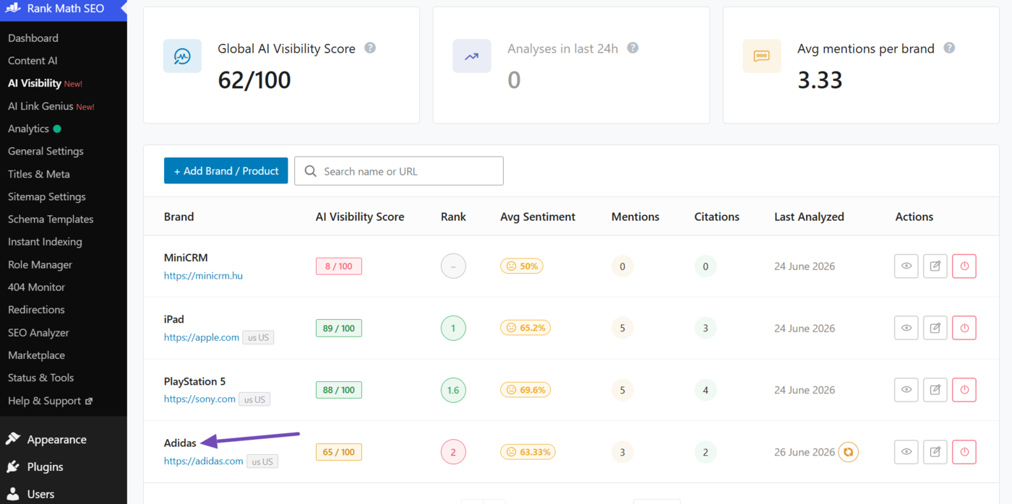View details for PlayStation 5 row

click(x=906, y=390)
